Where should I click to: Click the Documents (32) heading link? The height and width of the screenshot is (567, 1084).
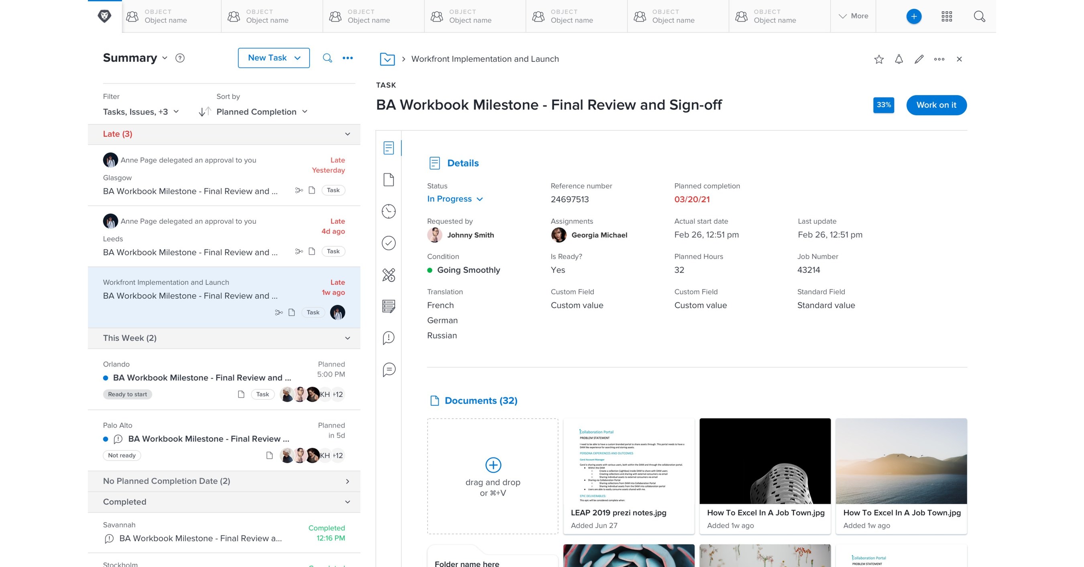(481, 401)
